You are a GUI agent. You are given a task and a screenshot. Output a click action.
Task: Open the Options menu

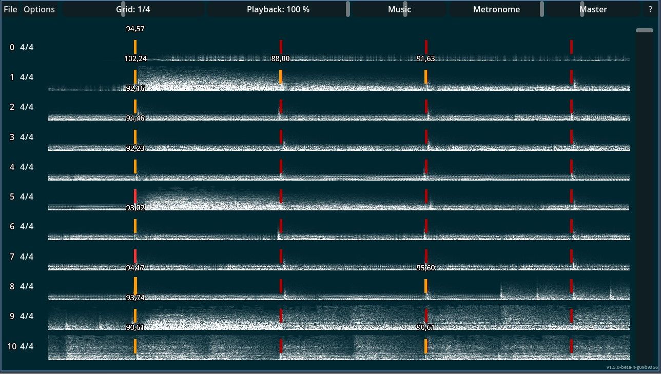pyautogui.click(x=39, y=9)
